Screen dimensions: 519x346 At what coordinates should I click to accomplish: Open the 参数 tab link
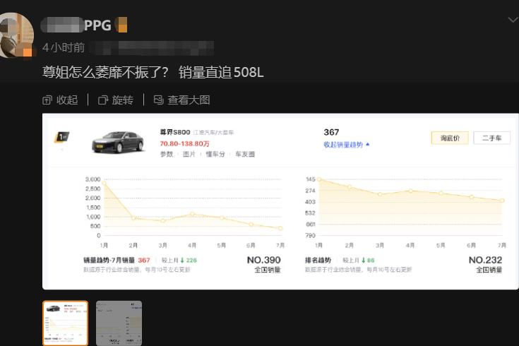pyautogui.click(x=167, y=154)
